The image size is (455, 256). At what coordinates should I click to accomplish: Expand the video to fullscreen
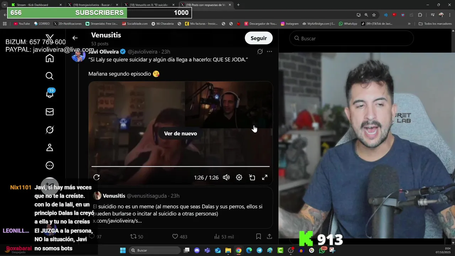[x=265, y=177]
